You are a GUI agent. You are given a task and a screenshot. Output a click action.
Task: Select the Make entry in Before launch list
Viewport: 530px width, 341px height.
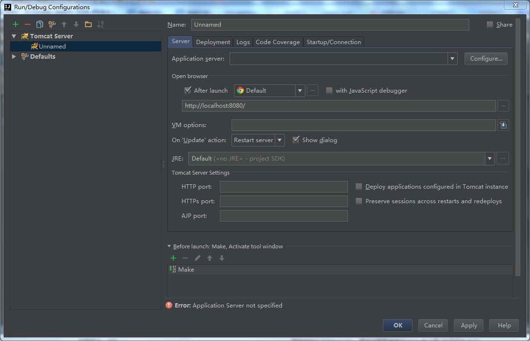[x=340, y=269]
